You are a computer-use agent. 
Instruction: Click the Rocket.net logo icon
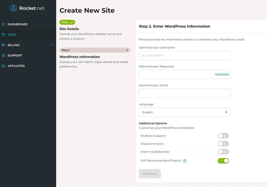click(x=14, y=8)
